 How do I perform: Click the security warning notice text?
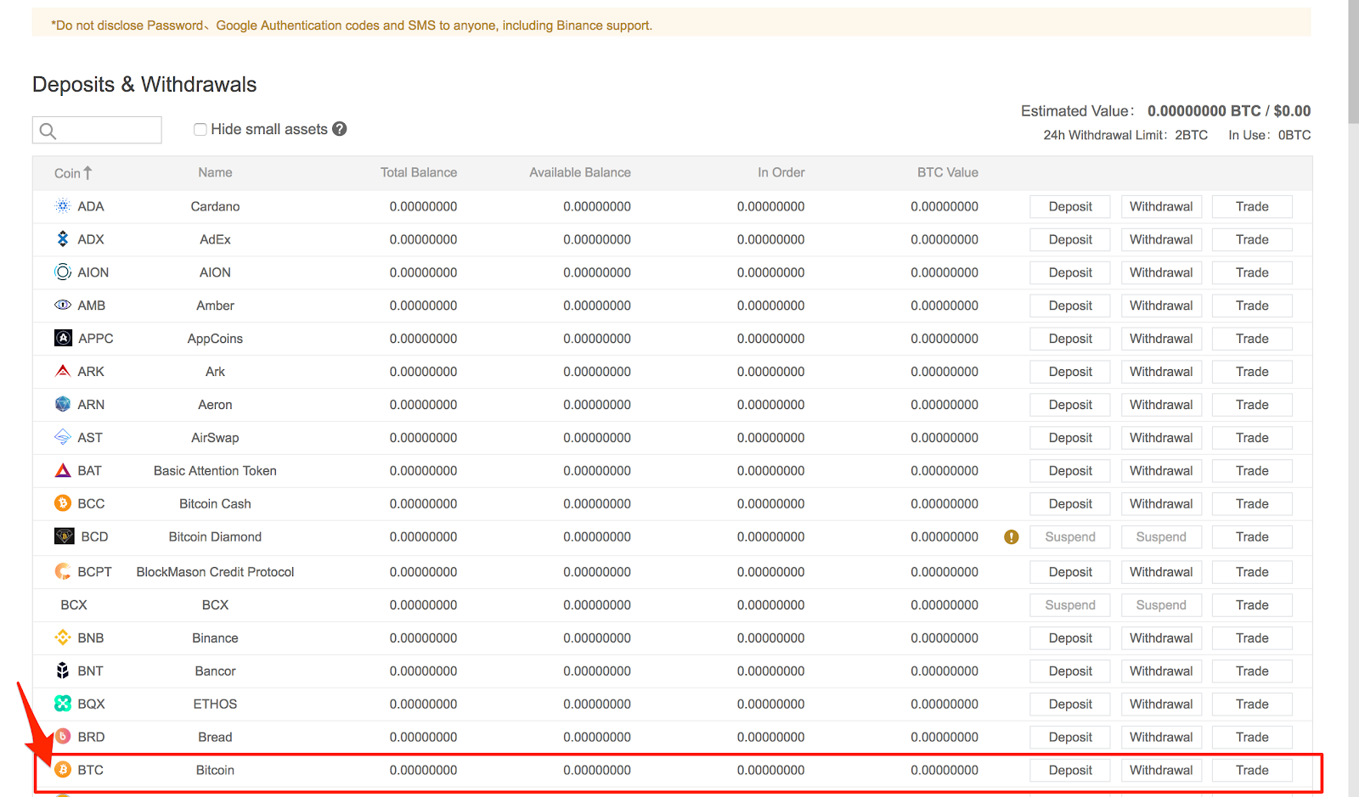tap(352, 25)
